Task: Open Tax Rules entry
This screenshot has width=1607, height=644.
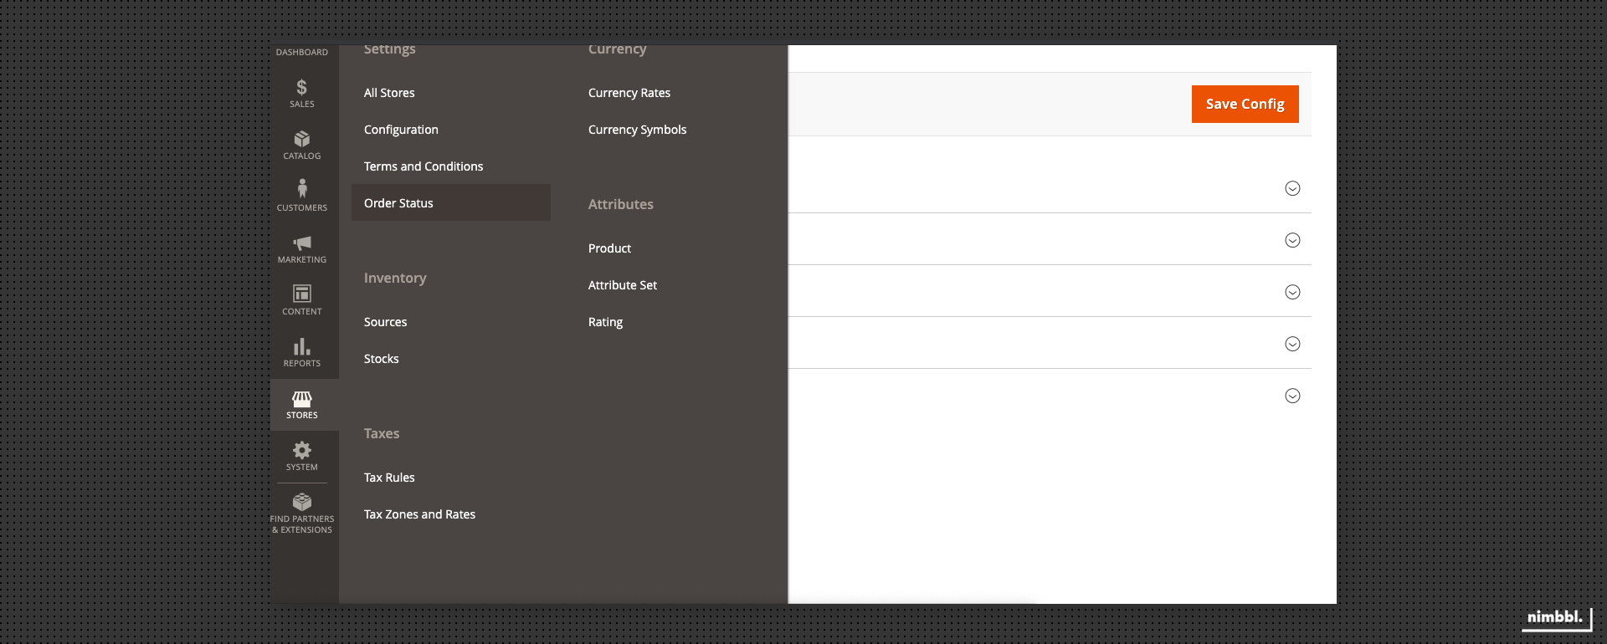Action: point(389,478)
